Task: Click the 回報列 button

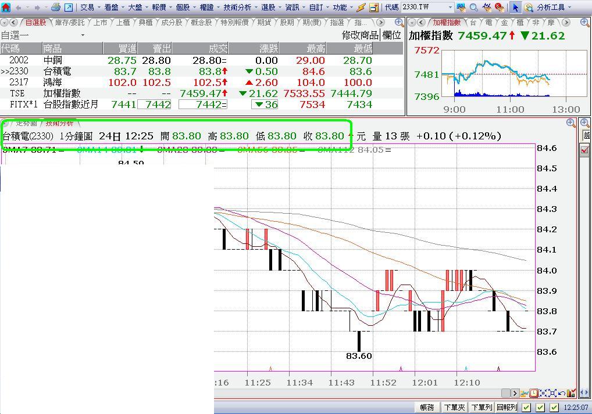Action: point(507,408)
